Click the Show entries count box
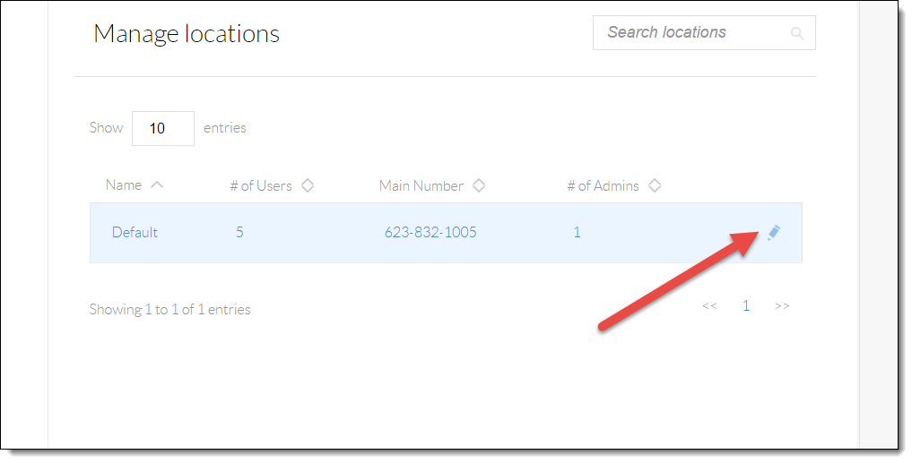The height and width of the screenshot is (463, 912). [163, 128]
